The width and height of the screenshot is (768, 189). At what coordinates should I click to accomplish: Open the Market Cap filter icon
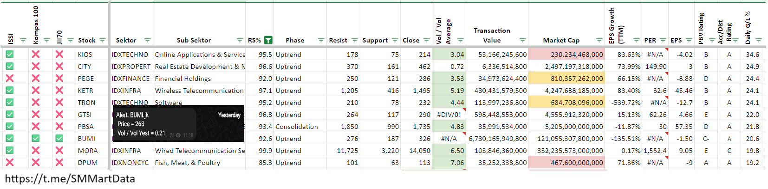click(x=599, y=41)
